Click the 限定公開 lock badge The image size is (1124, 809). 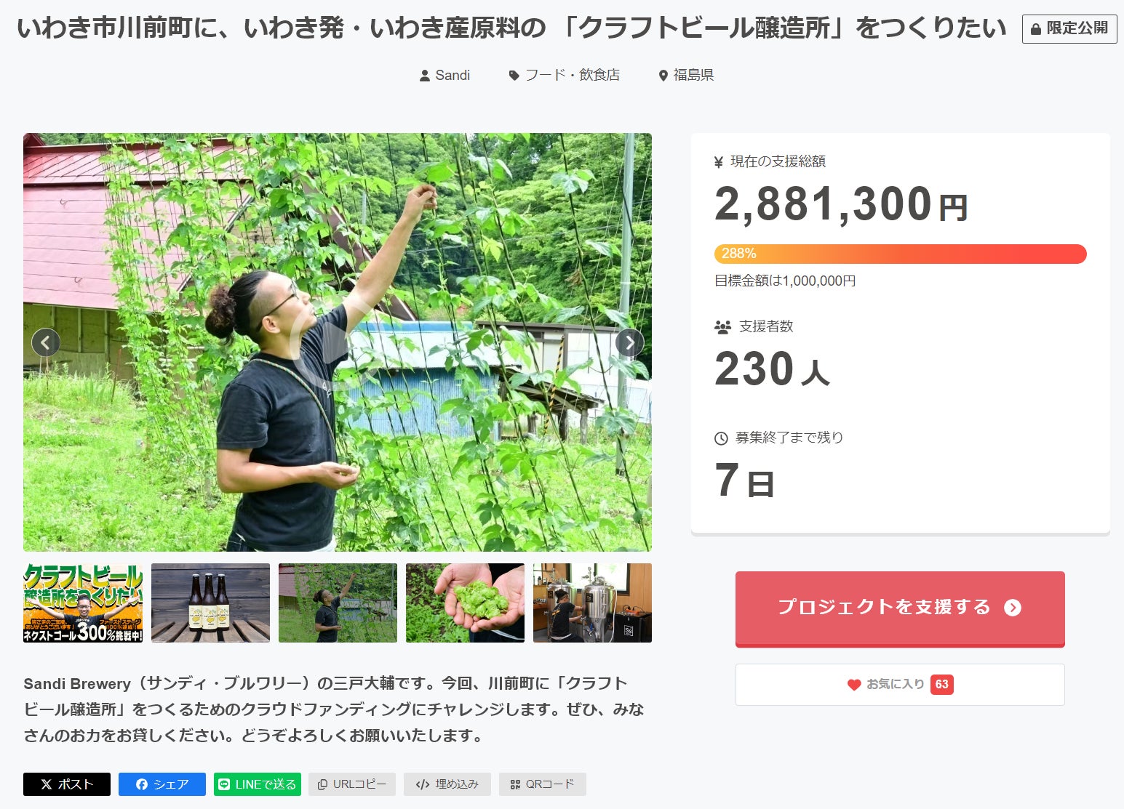(x=1069, y=28)
